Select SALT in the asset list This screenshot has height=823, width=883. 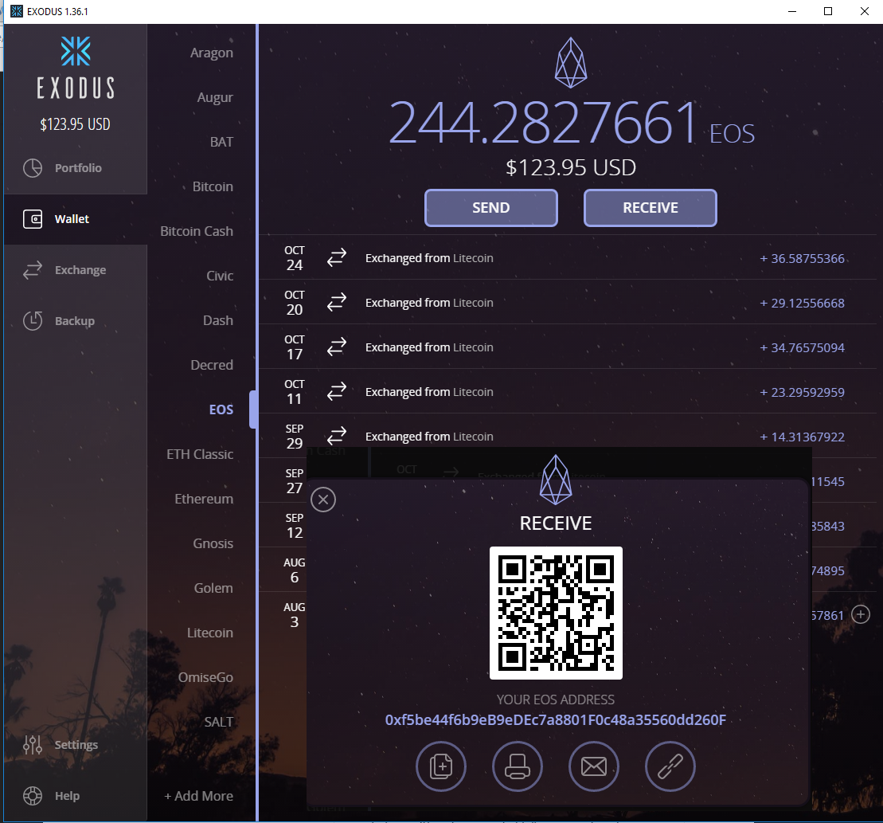click(x=218, y=722)
